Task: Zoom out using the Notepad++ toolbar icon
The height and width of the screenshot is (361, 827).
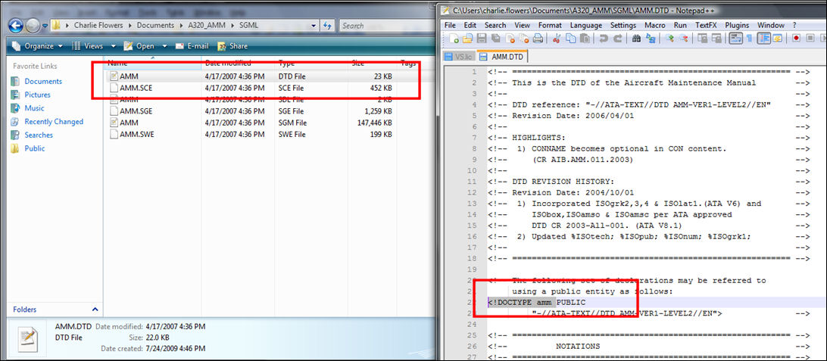Action: point(684,39)
